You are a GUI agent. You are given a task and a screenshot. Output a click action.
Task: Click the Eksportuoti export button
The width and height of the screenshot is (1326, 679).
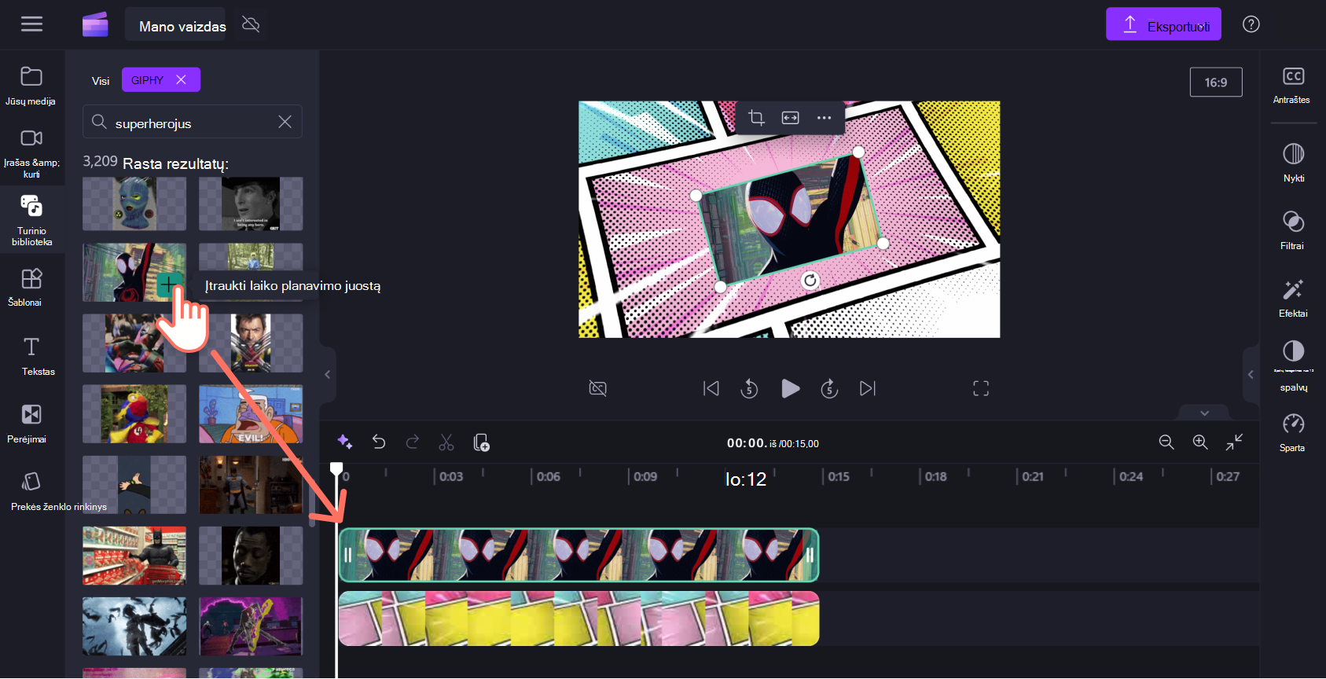[1163, 24]
